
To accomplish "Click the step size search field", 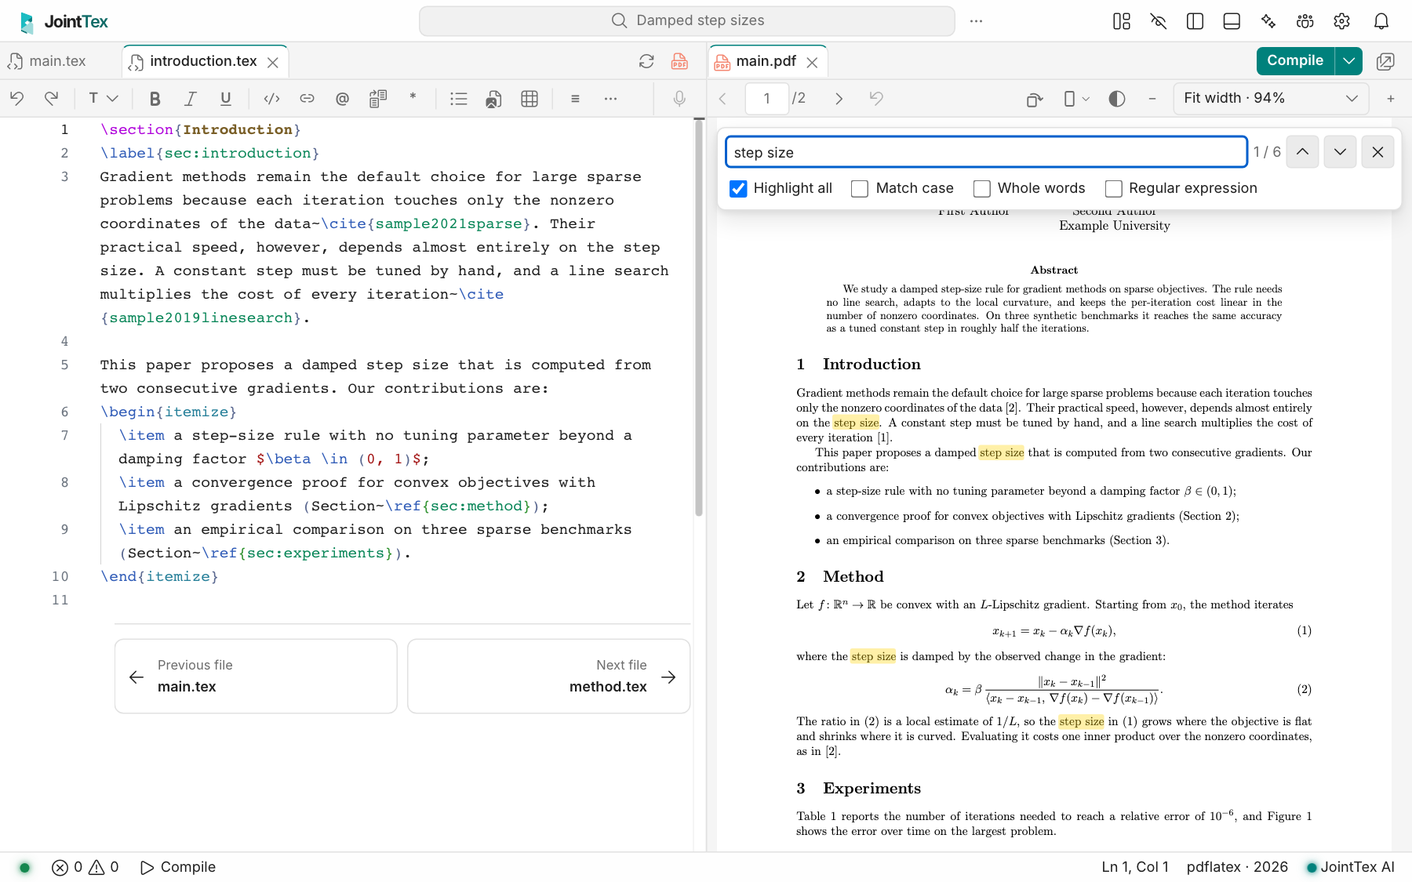I will coord(986,152).
